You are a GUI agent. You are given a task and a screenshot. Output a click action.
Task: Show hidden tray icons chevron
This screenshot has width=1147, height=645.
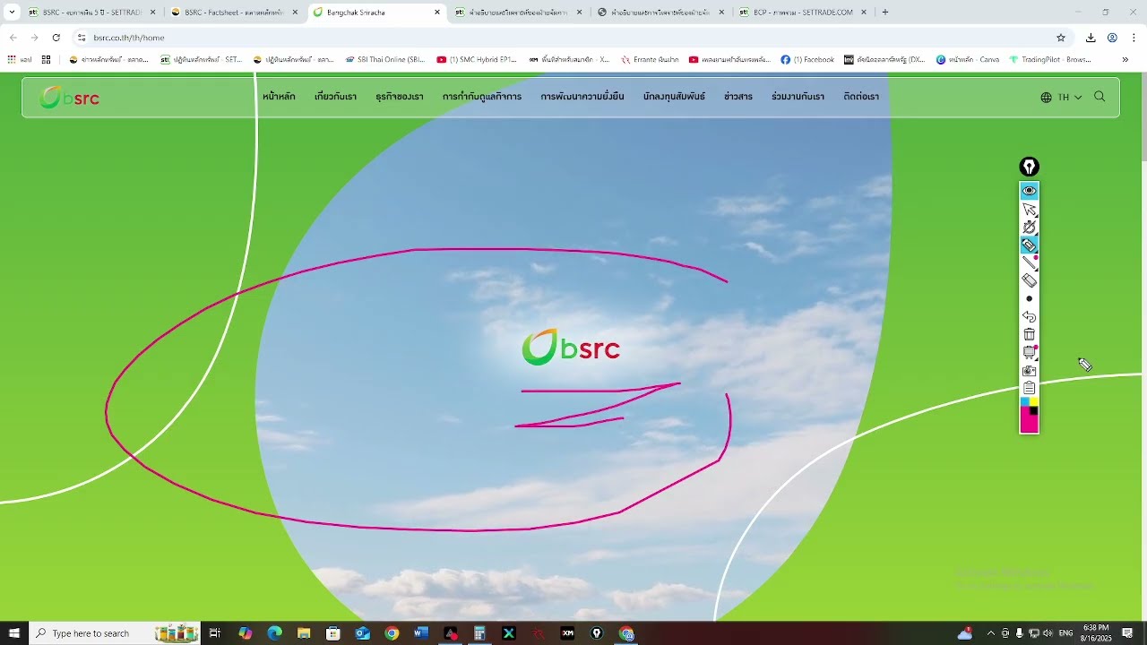pyautogui.click(x=990, y=633)
